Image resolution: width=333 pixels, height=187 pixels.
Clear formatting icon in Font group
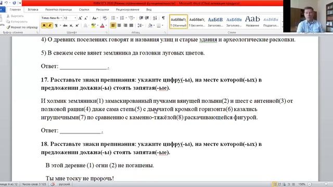(x=105, y=18)
